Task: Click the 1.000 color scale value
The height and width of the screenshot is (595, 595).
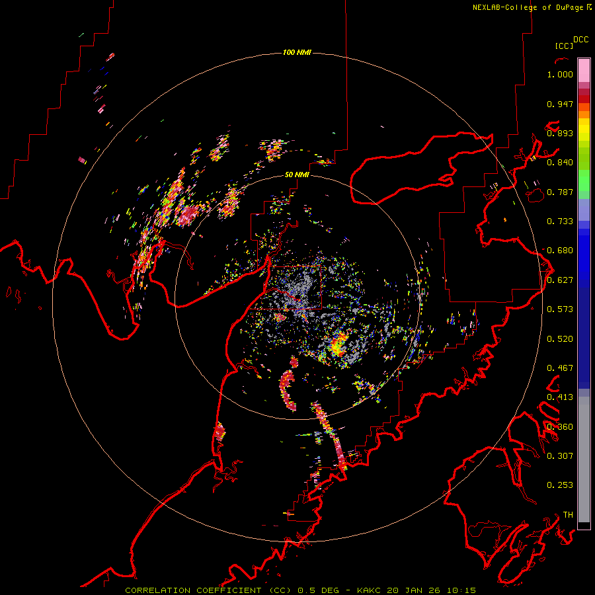Action: [x=560, y=74]
